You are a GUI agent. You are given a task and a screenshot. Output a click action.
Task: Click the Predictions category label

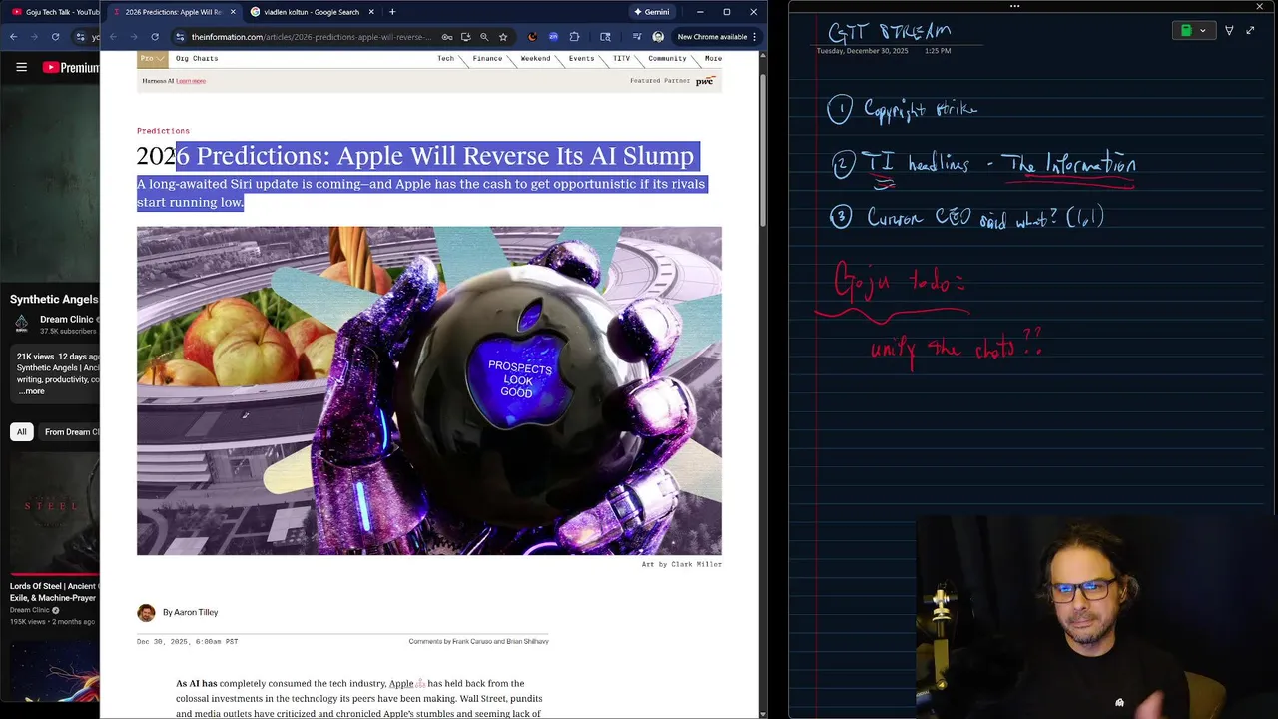(163, 131)
